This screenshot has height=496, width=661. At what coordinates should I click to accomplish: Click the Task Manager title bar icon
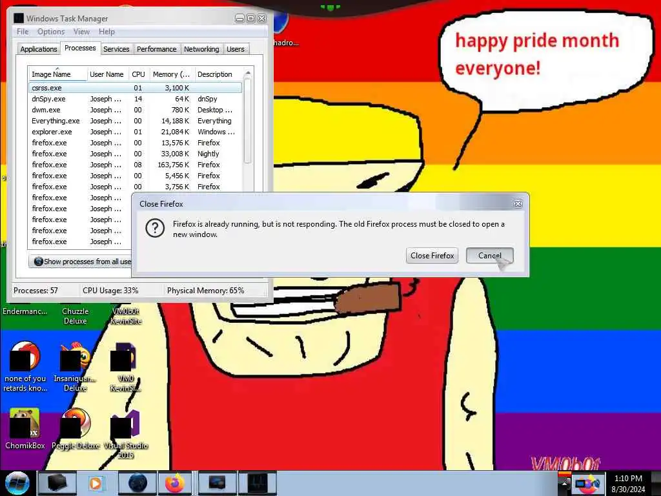click(19, 18)
